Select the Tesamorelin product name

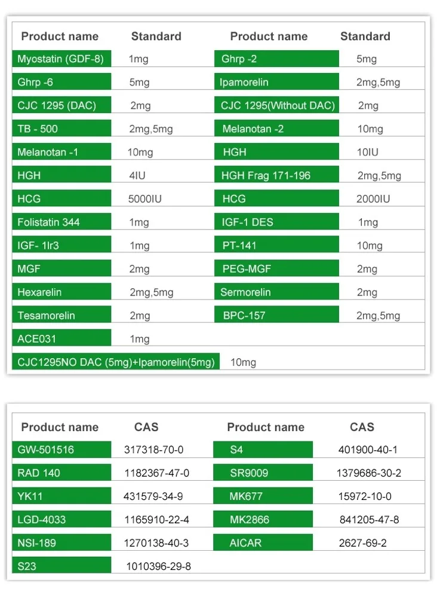[61, 316]
